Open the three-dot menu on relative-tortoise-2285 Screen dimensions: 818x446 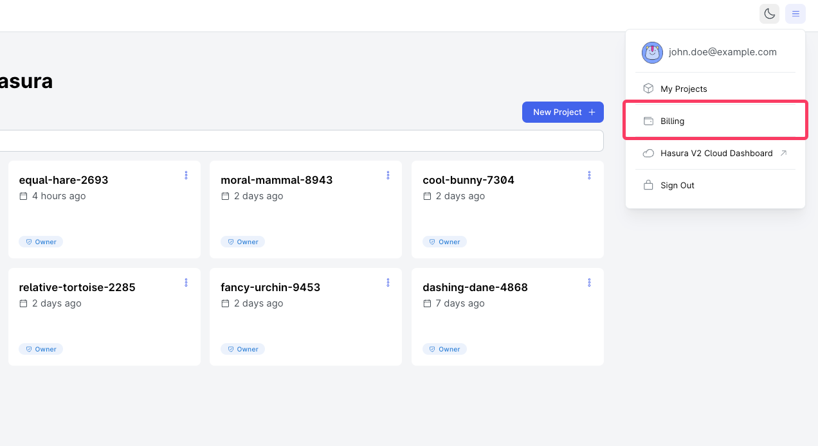[186, 282]
